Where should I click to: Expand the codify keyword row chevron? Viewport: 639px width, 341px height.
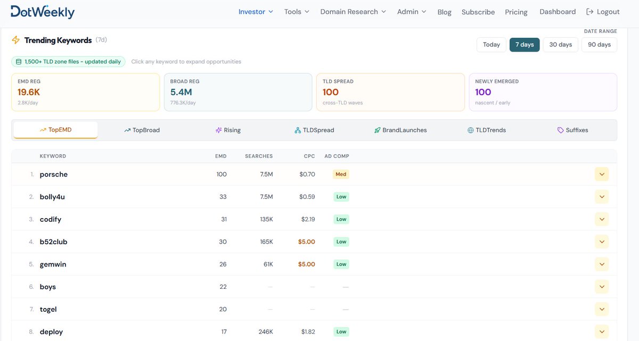pos(602,219)
